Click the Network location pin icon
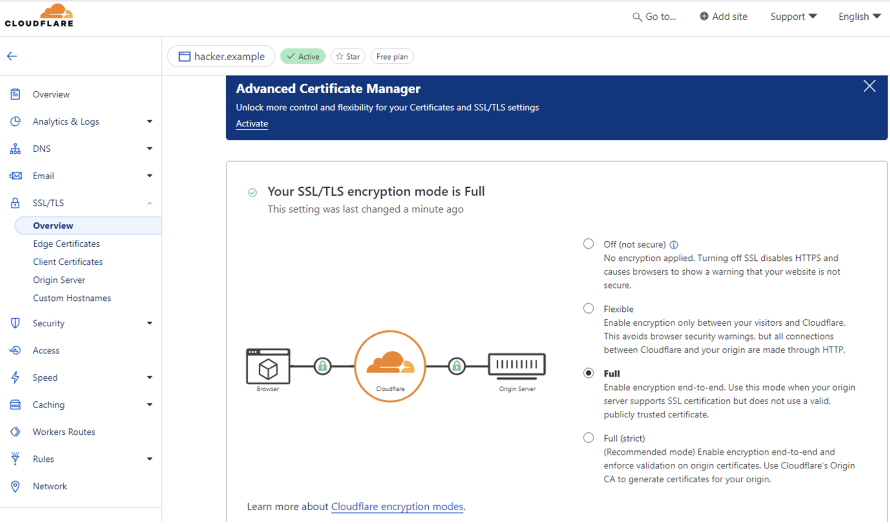This screenshot has width=890, height=524. pos(15,486)
